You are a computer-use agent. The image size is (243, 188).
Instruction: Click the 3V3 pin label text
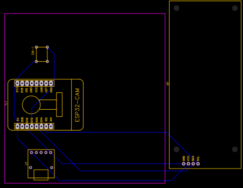tap(17, 90)
